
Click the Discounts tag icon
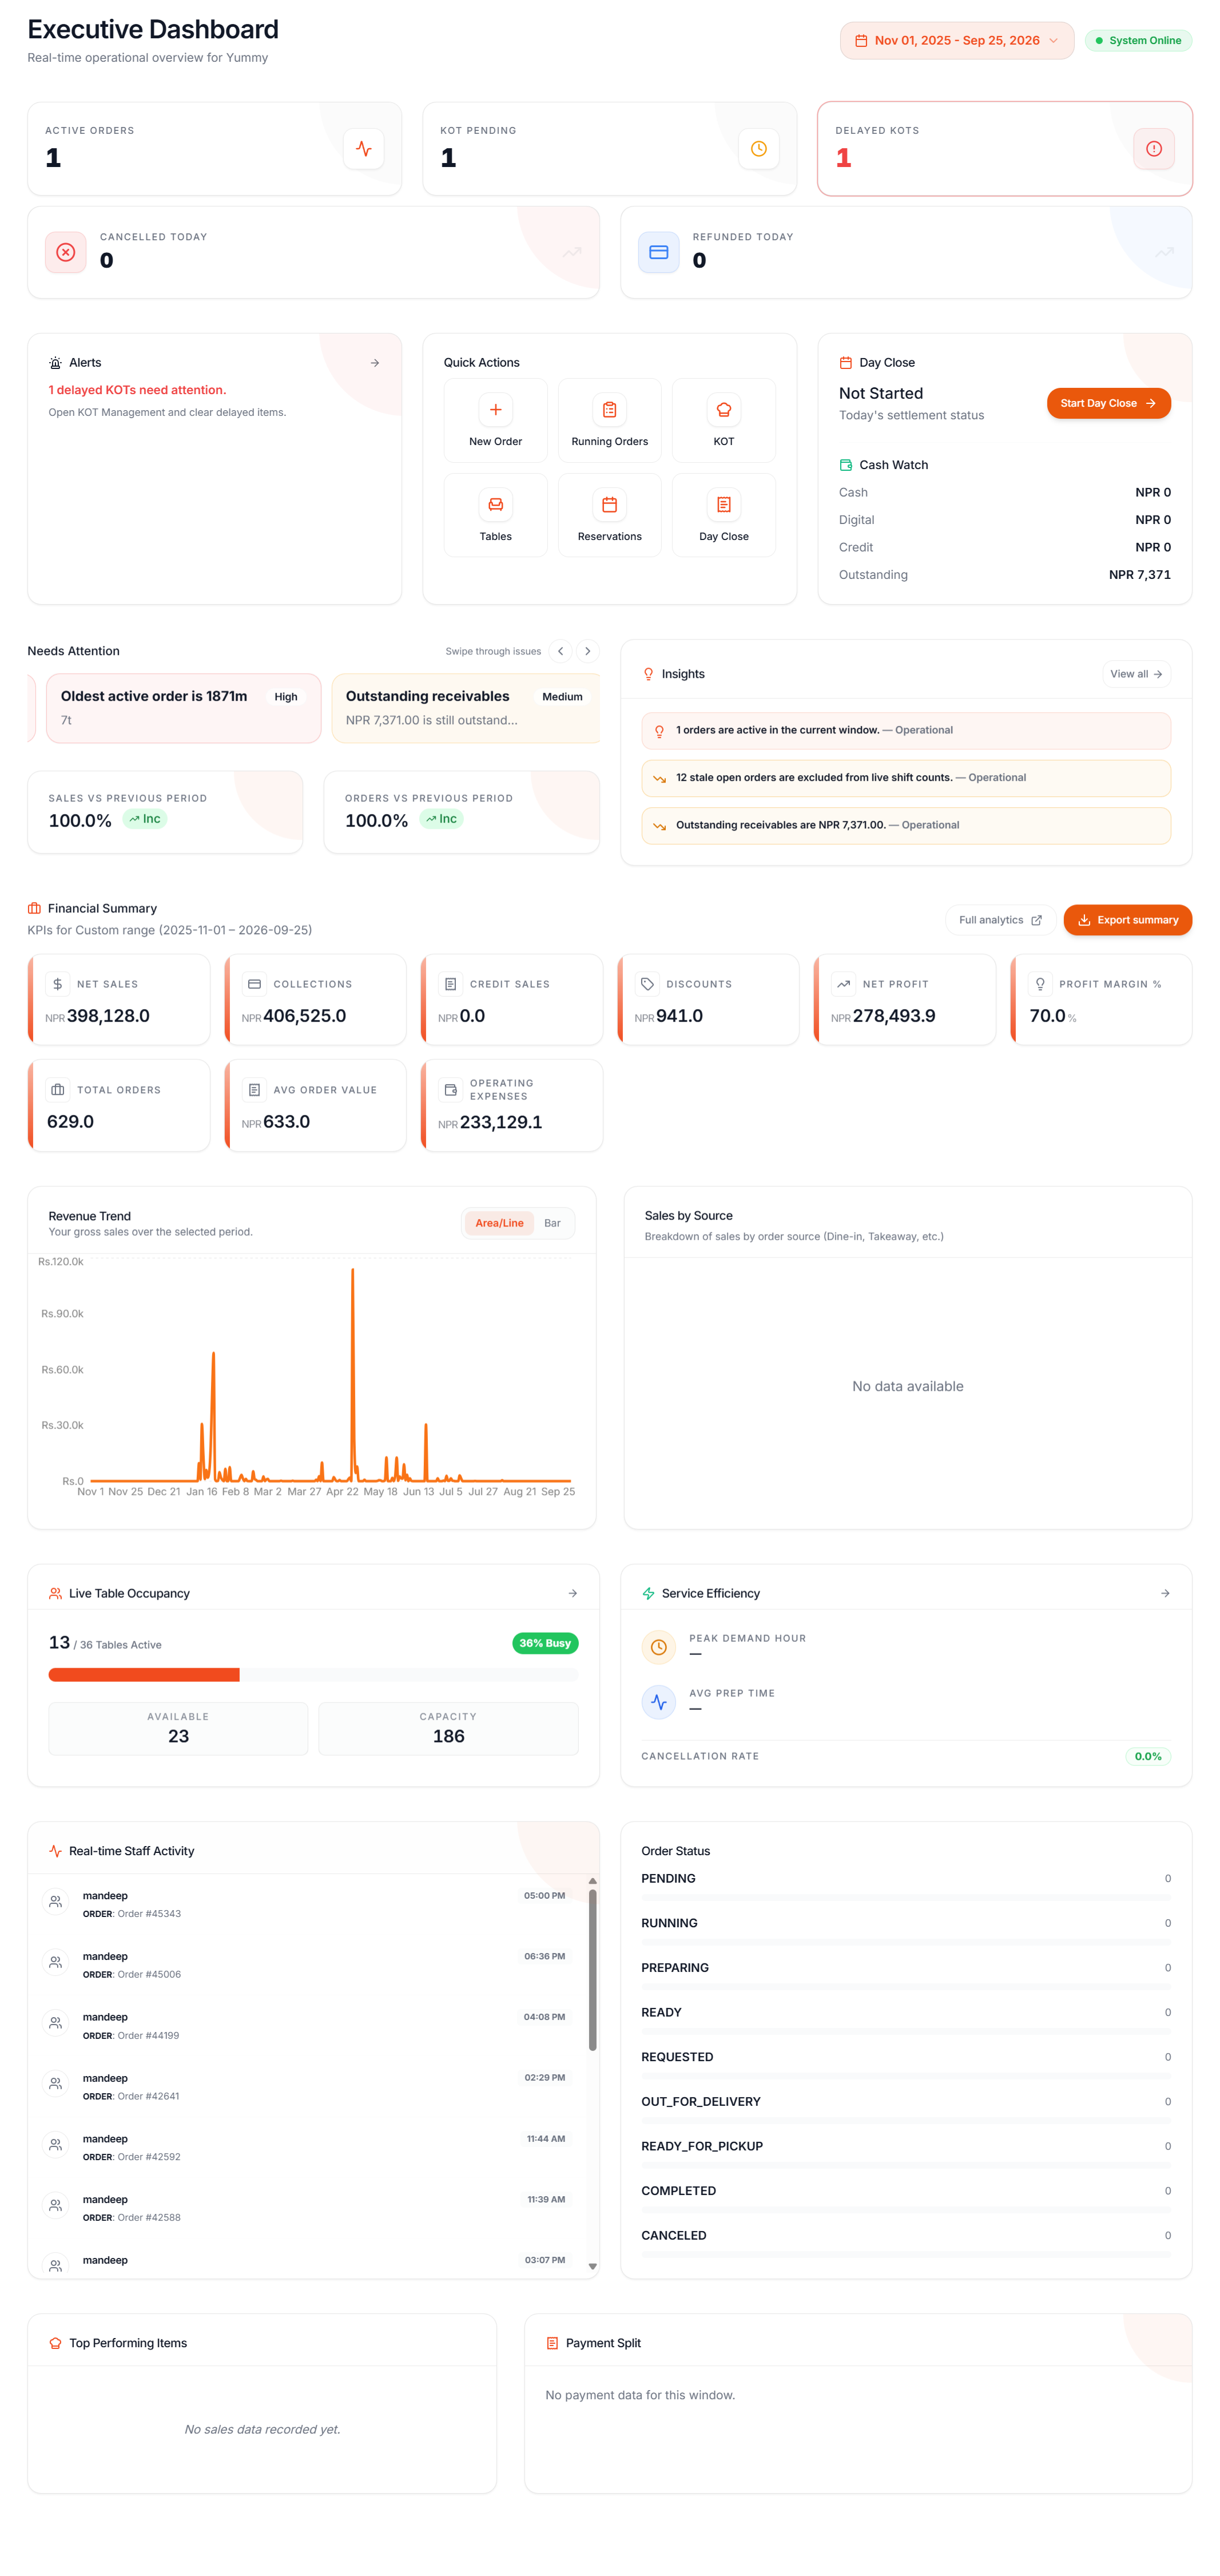[647, 984]
